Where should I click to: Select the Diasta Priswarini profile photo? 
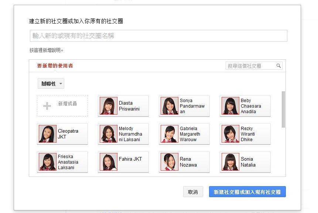tap(109, 106)
